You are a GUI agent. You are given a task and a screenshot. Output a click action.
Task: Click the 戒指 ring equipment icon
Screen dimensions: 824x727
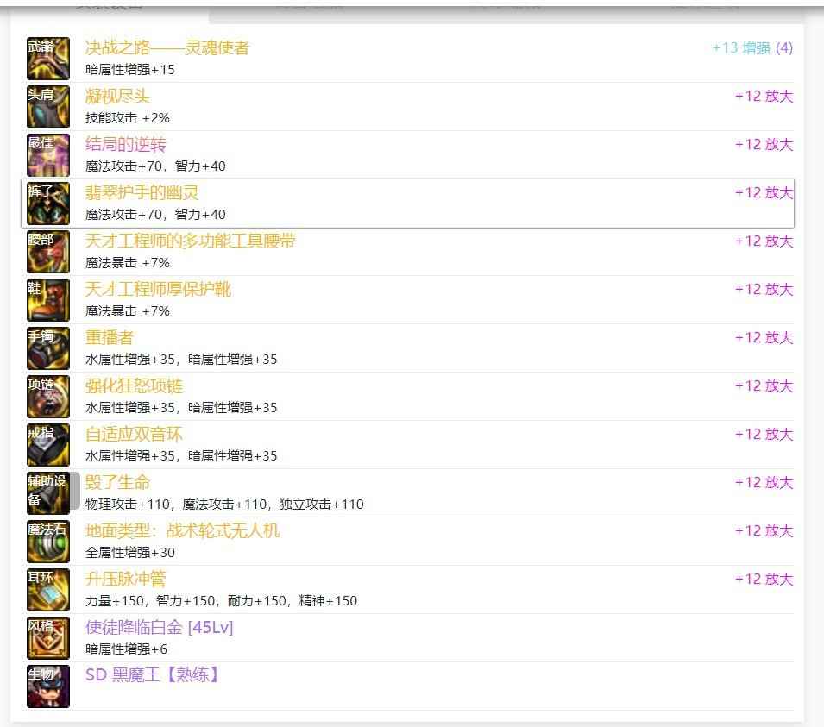click(x=47, y=445)
